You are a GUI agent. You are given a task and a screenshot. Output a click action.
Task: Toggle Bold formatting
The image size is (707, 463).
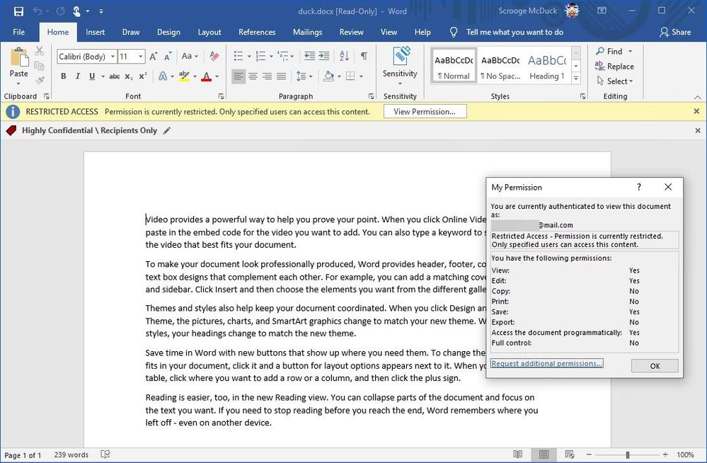point(64,76)
